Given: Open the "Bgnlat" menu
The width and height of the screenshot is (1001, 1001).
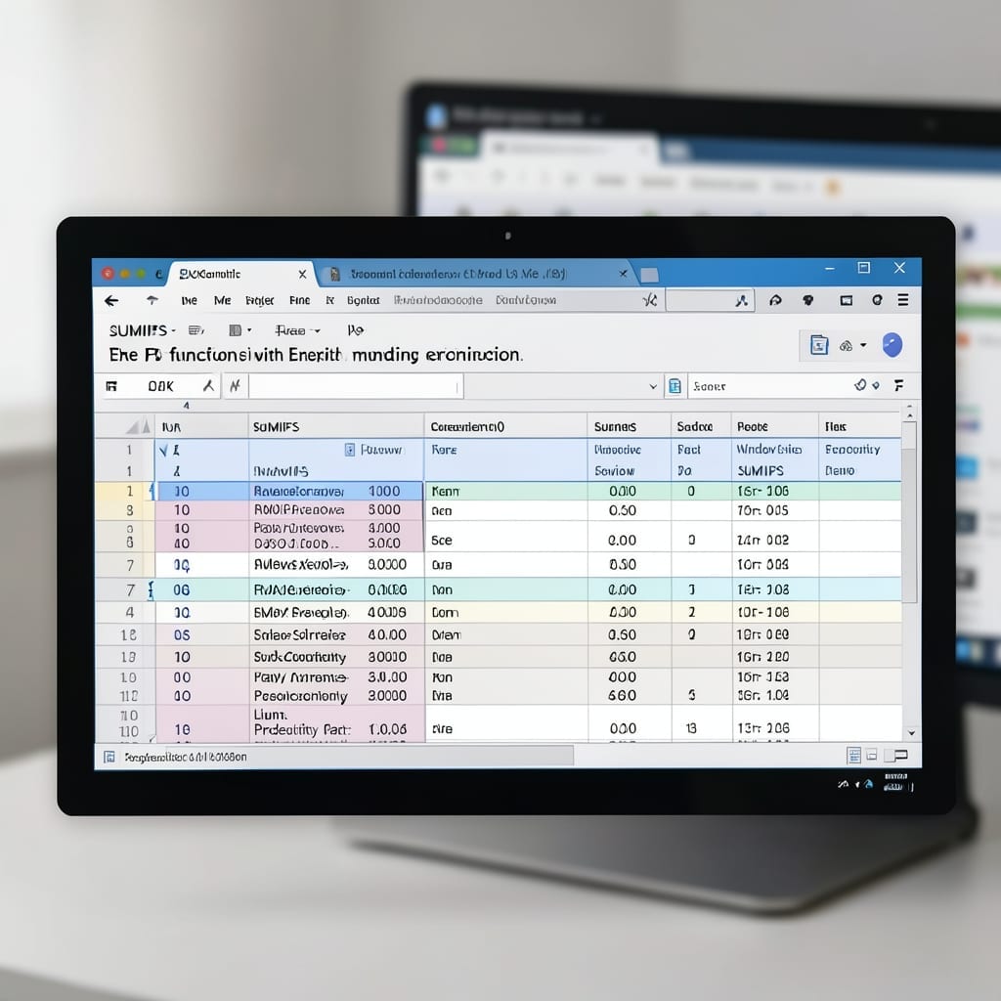Looking at the screenshot, I should click(364, 300).
